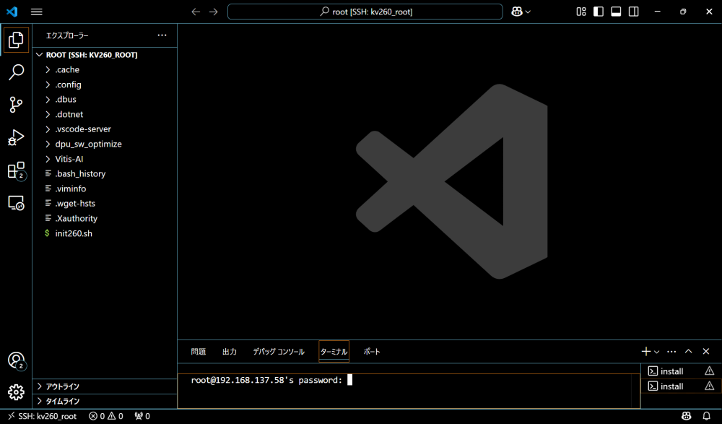Viewport: 722px width, 424px height.
Task: Expand the .vscode-server folder
Action: point(105,129)
